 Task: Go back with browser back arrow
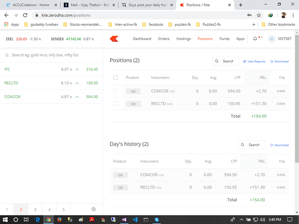(x=6, y=15)
